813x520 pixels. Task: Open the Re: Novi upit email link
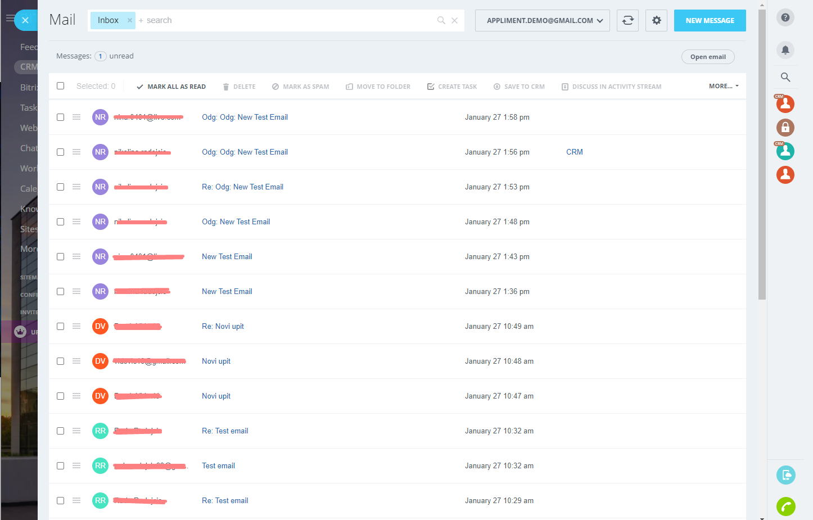click(223, 326)
